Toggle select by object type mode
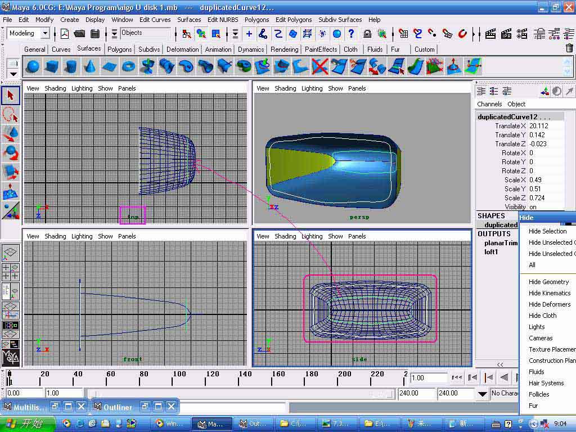576x432 pixels. (201, 34)
